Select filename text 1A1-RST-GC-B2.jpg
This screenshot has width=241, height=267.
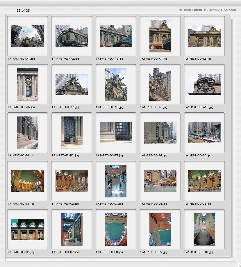[x=65, y=155]
